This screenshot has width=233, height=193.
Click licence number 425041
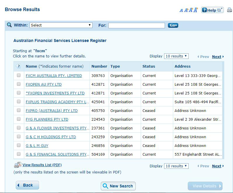point(98,102)
